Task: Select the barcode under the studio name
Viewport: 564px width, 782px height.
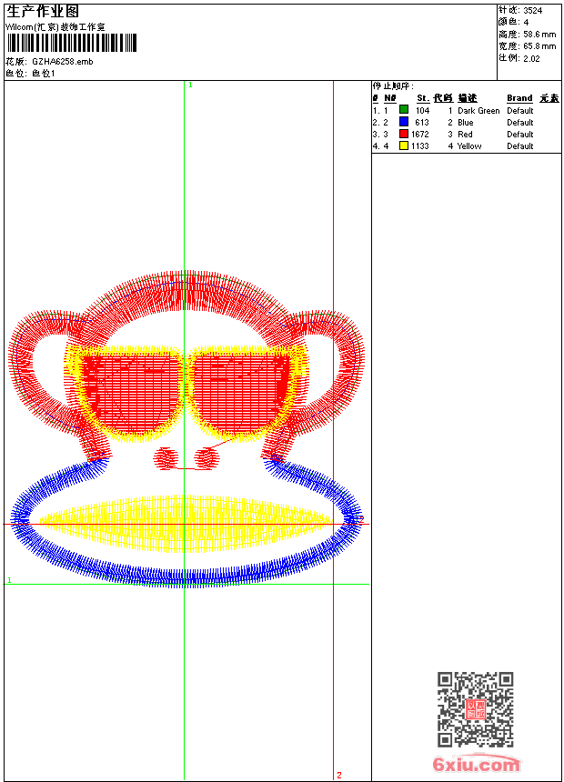Action: 72,43
